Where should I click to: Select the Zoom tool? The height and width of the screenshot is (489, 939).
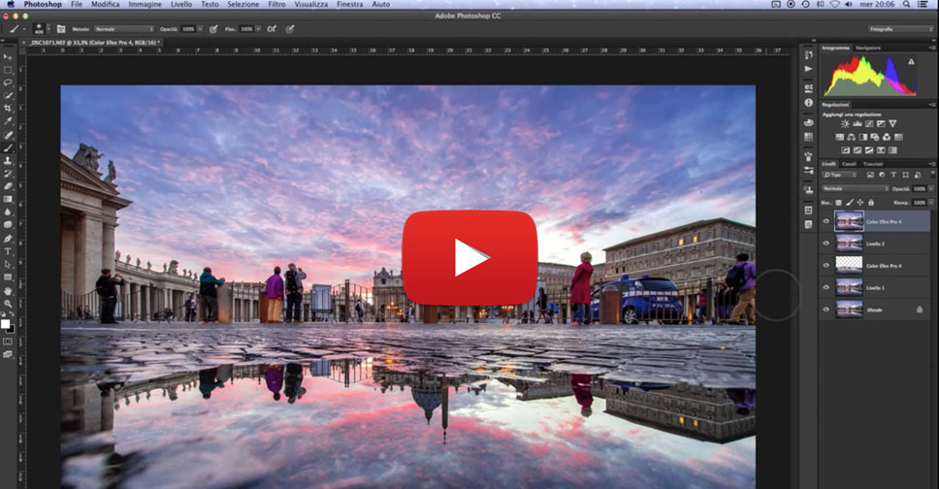click(x=8, y=304)
